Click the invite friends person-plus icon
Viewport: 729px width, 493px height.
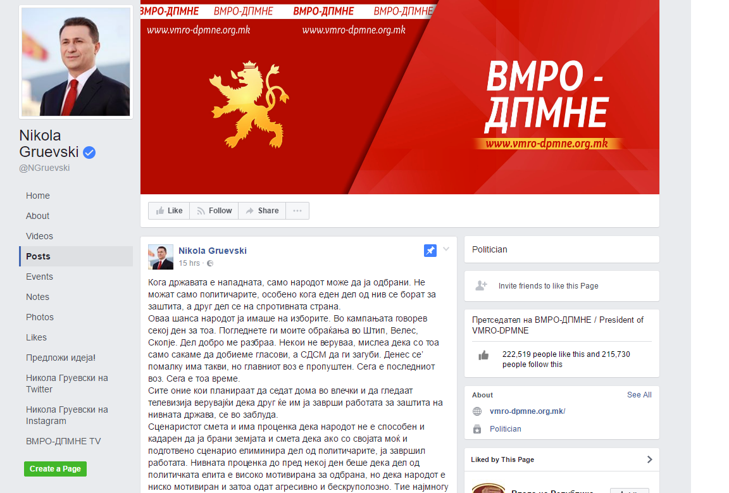click(481, 285)
